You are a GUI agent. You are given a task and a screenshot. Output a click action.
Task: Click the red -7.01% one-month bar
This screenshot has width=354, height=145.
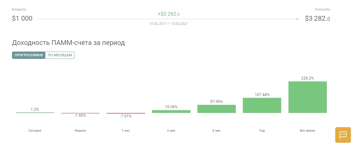click(126, 113)
